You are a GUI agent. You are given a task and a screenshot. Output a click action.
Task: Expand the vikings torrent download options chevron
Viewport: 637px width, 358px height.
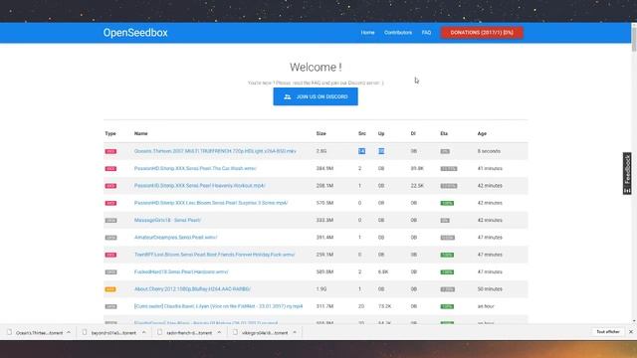pos(295,332)
